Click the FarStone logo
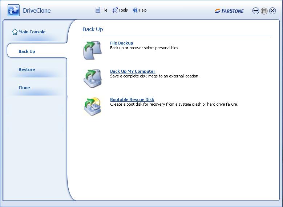Image resolution: width=283 pixels, height=207 pixels. pos(229,11)
